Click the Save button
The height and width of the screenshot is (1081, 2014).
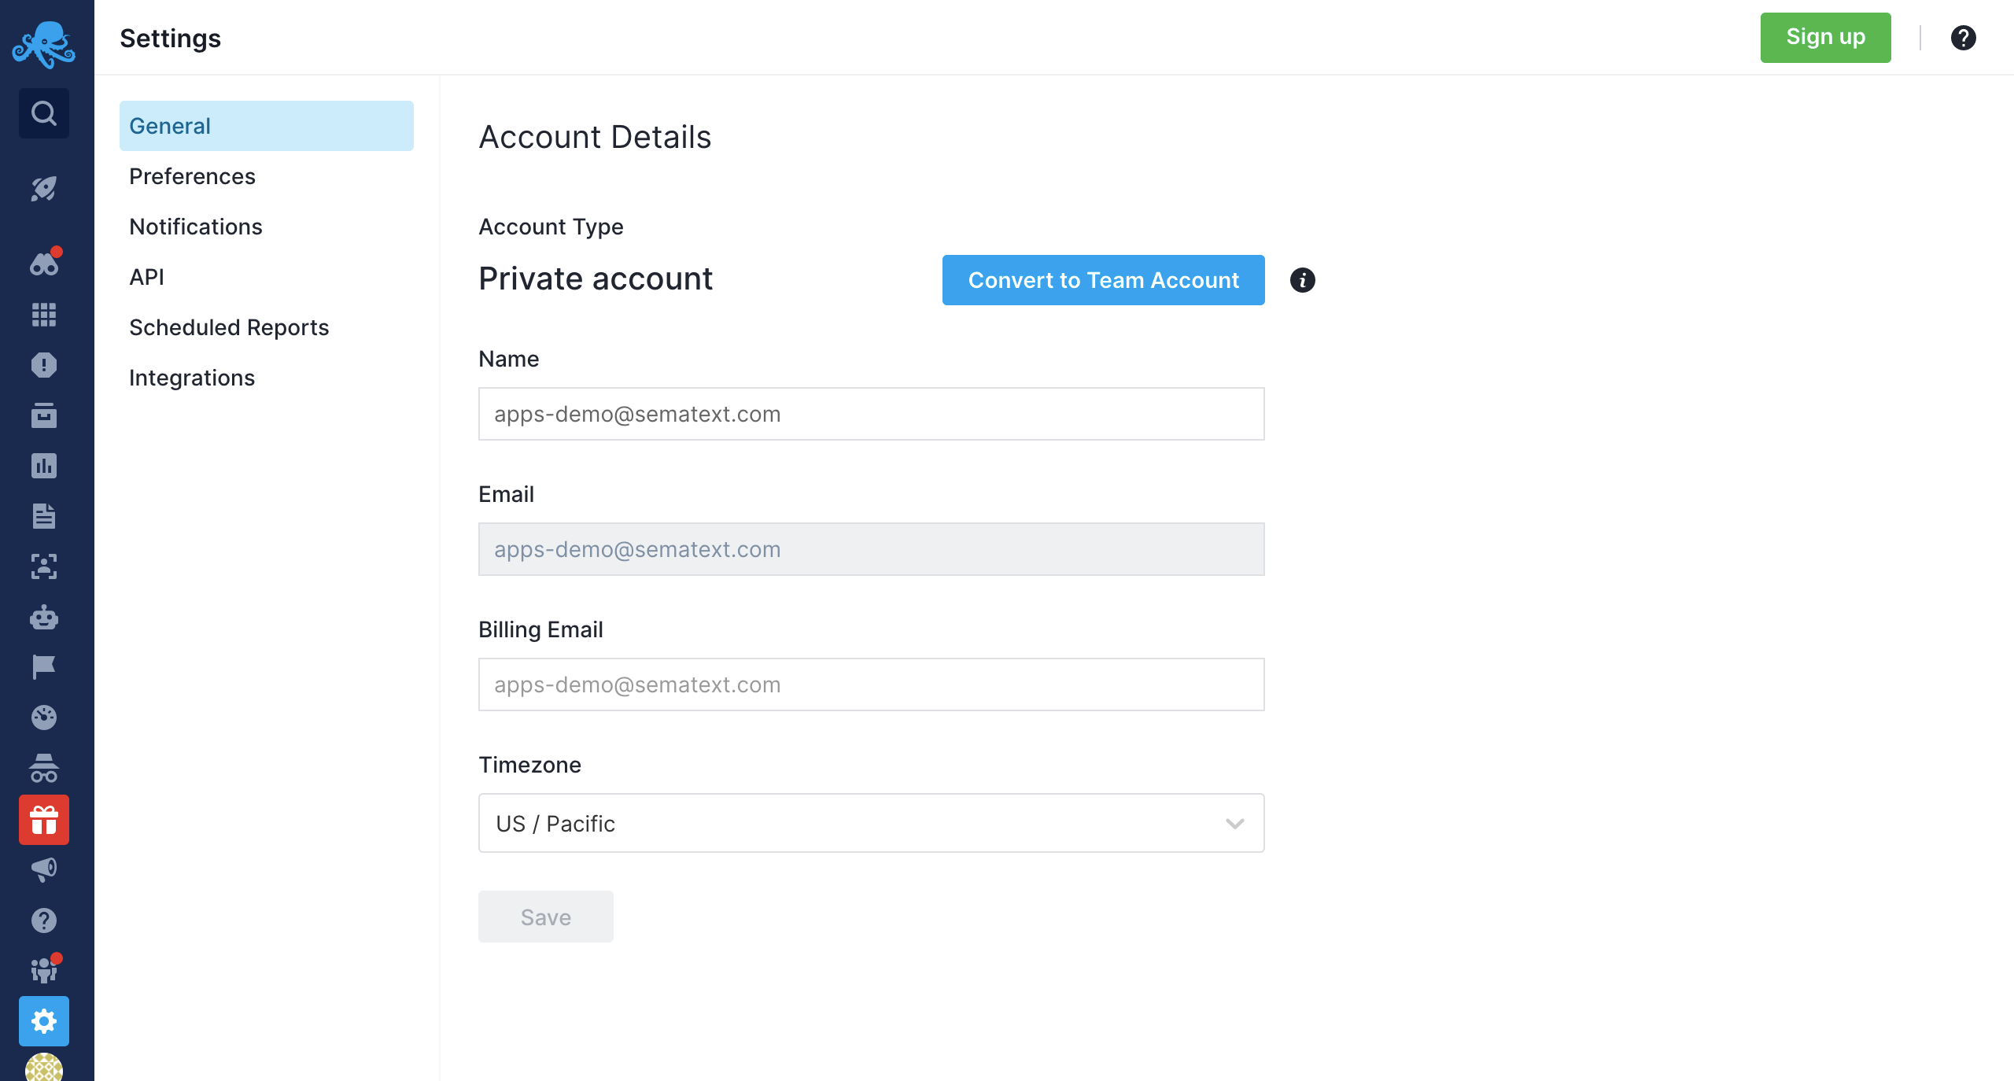point(546,916)
